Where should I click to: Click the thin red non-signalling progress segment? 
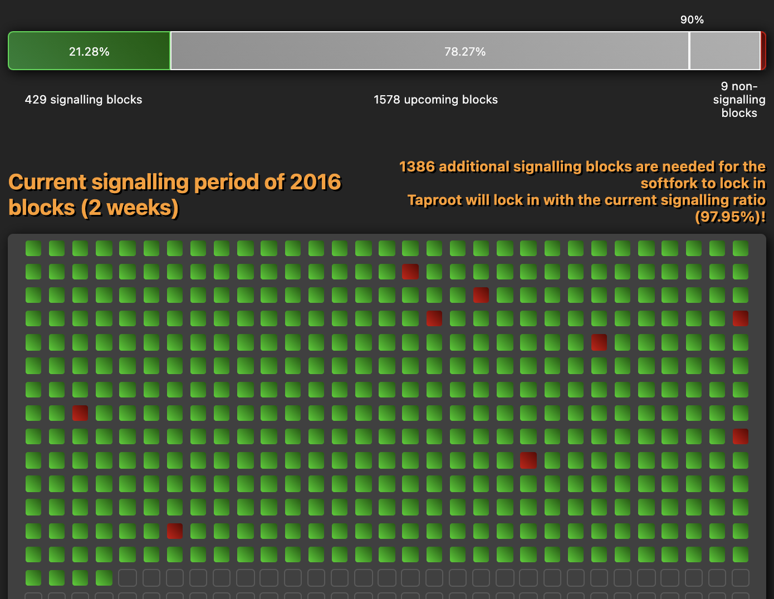763,51
